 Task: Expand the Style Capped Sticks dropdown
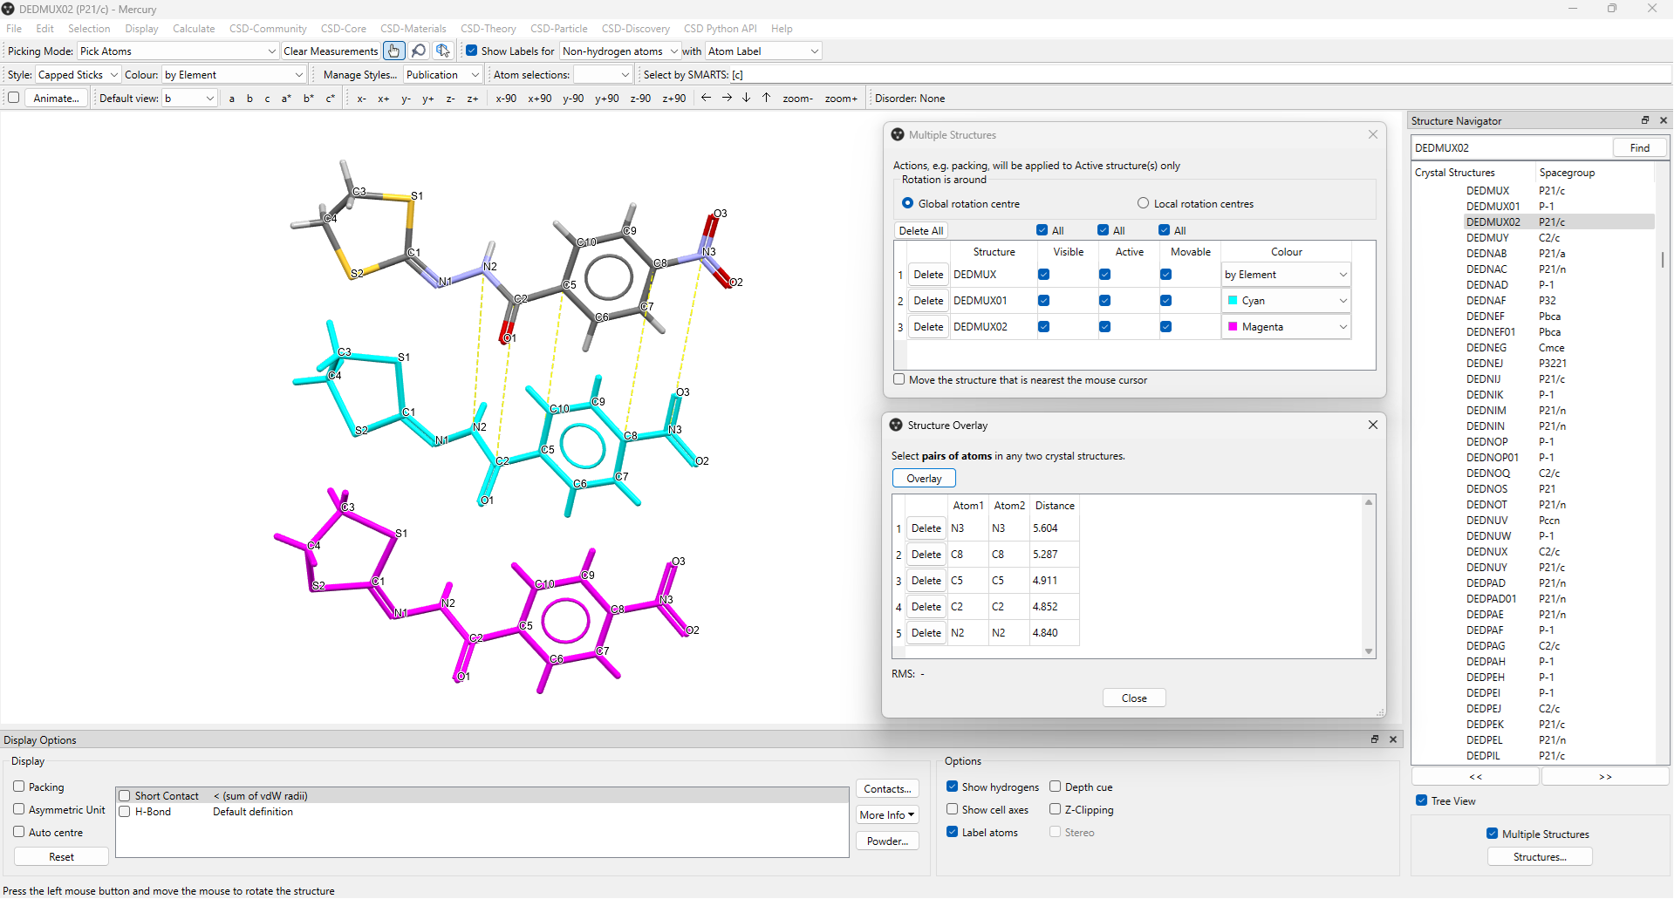tap(77, 75)
